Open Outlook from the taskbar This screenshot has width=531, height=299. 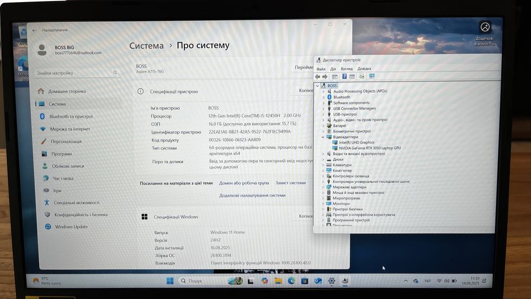tap(318, 281)
